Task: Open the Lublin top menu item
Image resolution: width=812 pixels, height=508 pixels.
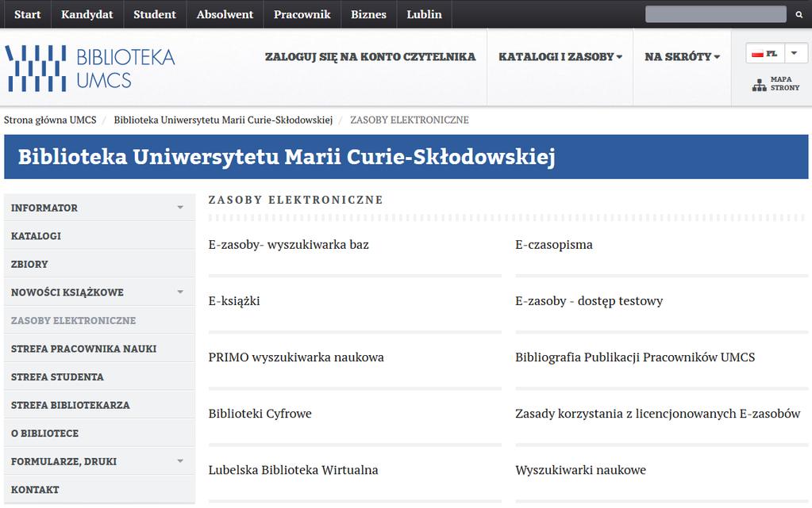Action: [424, 14]
